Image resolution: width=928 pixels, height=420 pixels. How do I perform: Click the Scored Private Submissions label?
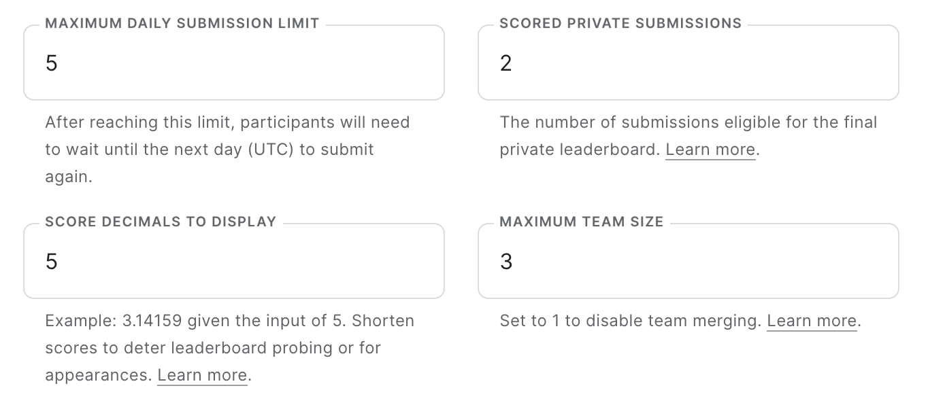pyautogui.click(x=620, y=22)
